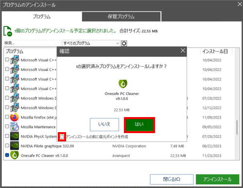The height and width of the screenshot is (188, 243).
Task: Sort by the プログラム column header
Action: tap(15, 51)
